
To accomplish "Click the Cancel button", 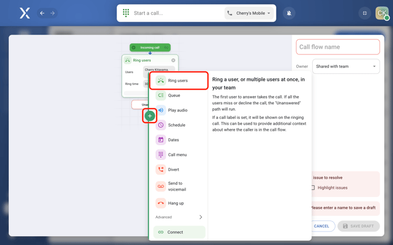I will coord(321,226).
